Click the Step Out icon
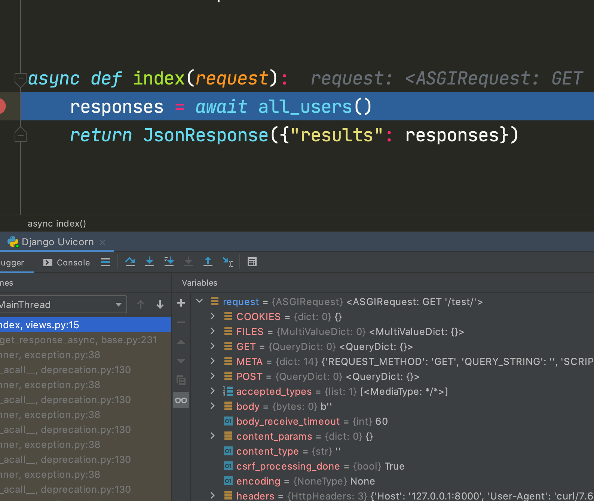Screen dimensions: 594x501 click(x=208, y=262)
